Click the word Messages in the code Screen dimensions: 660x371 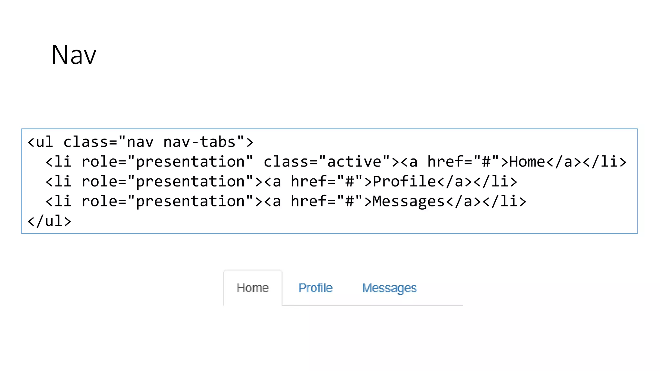point(409,202)
